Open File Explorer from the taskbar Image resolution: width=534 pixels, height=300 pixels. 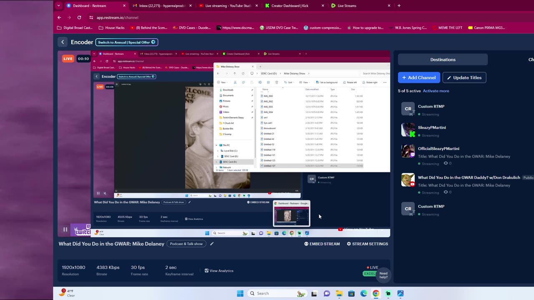(339, 293)
